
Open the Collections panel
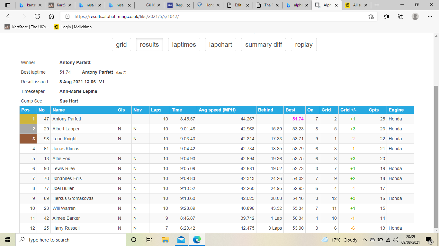pyautogui.click(x=400, y=16)
